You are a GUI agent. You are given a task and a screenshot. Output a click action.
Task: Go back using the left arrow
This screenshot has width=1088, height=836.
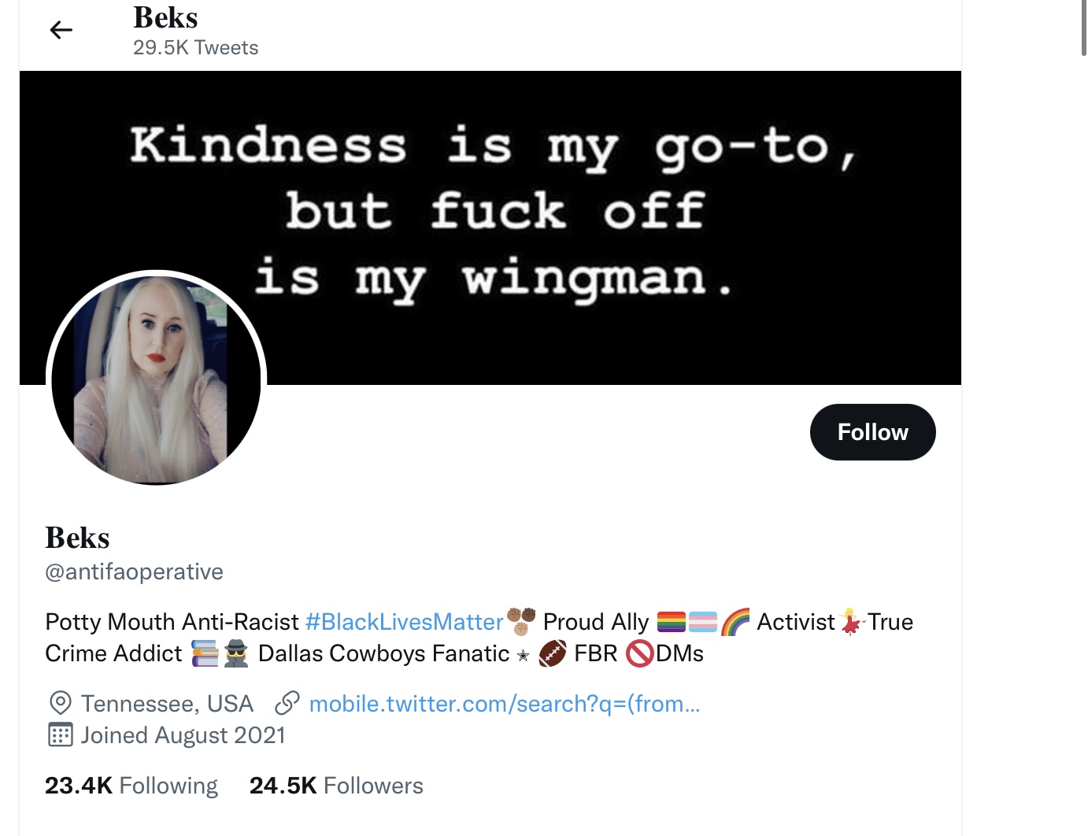[x=61, y=30]
